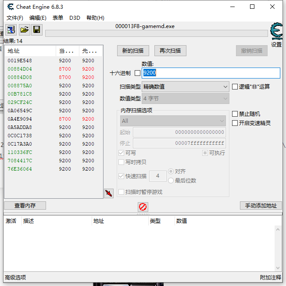The width and height of the screenshot is (286, 286).
Task: Click the 新的扫描 button
Action: [x=133, y=51]
